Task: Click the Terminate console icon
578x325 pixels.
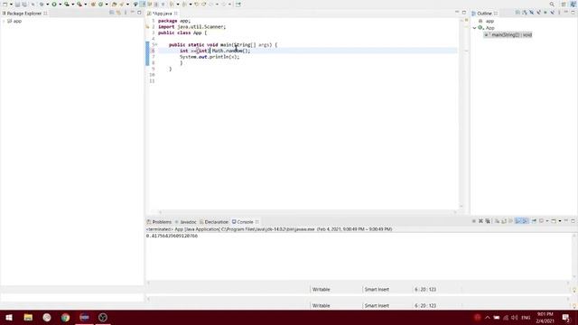Action: point(473,221)
